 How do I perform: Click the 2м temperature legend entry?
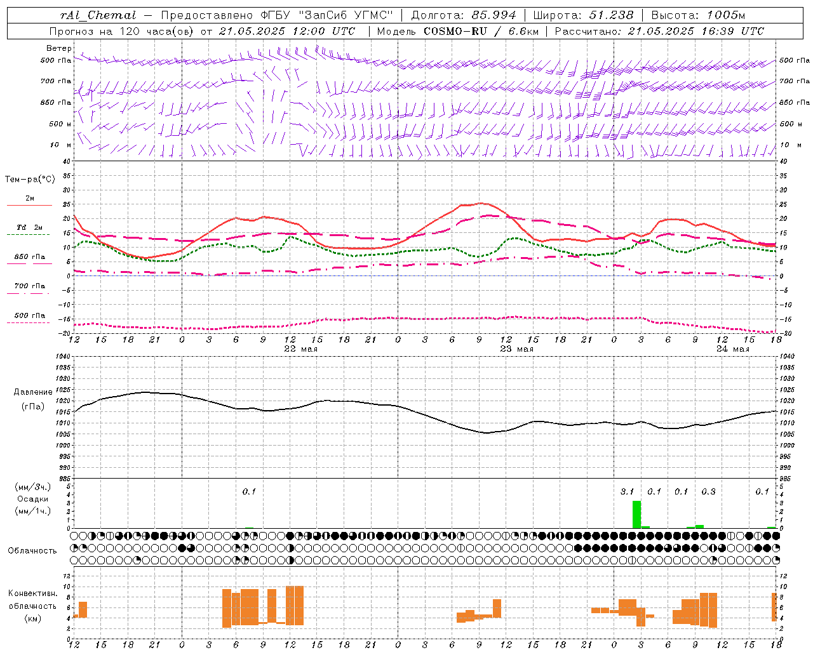tap(30, 198)
